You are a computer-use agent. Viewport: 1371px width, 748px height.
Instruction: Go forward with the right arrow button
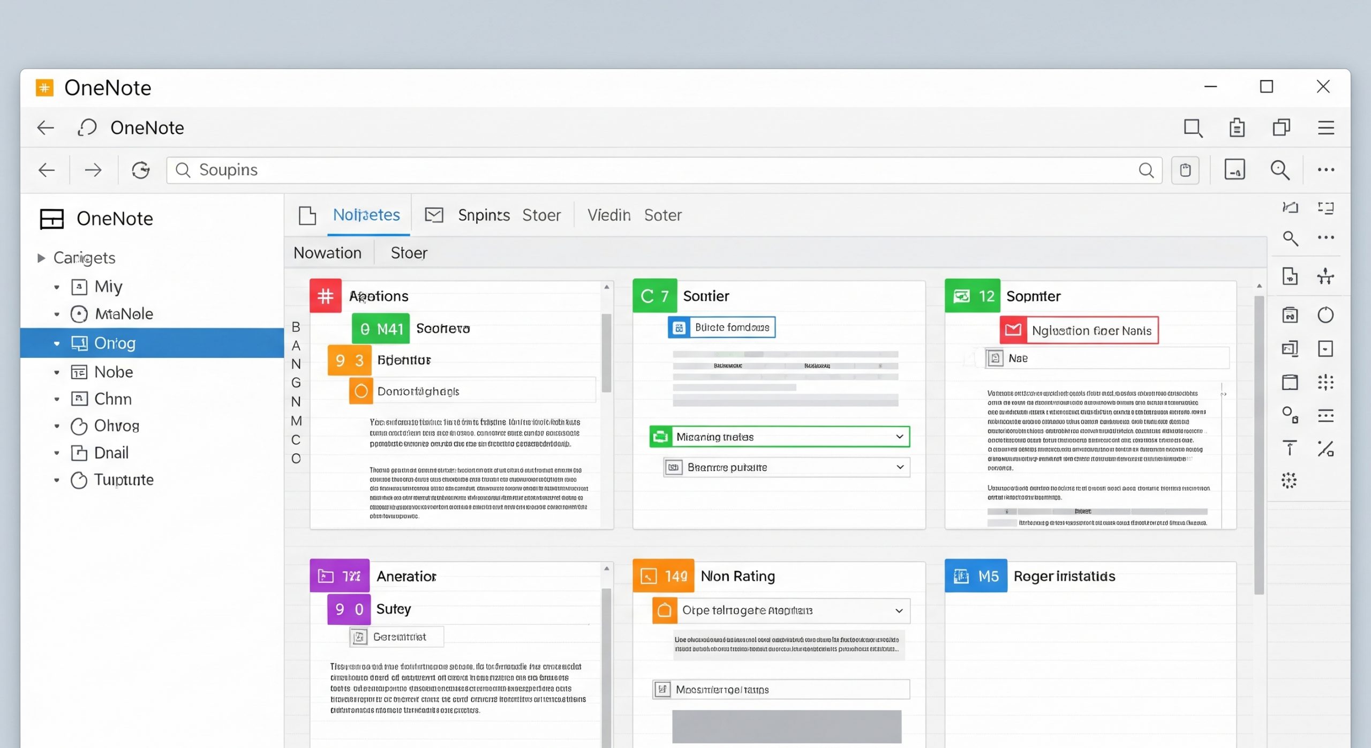tap(93, 170)
